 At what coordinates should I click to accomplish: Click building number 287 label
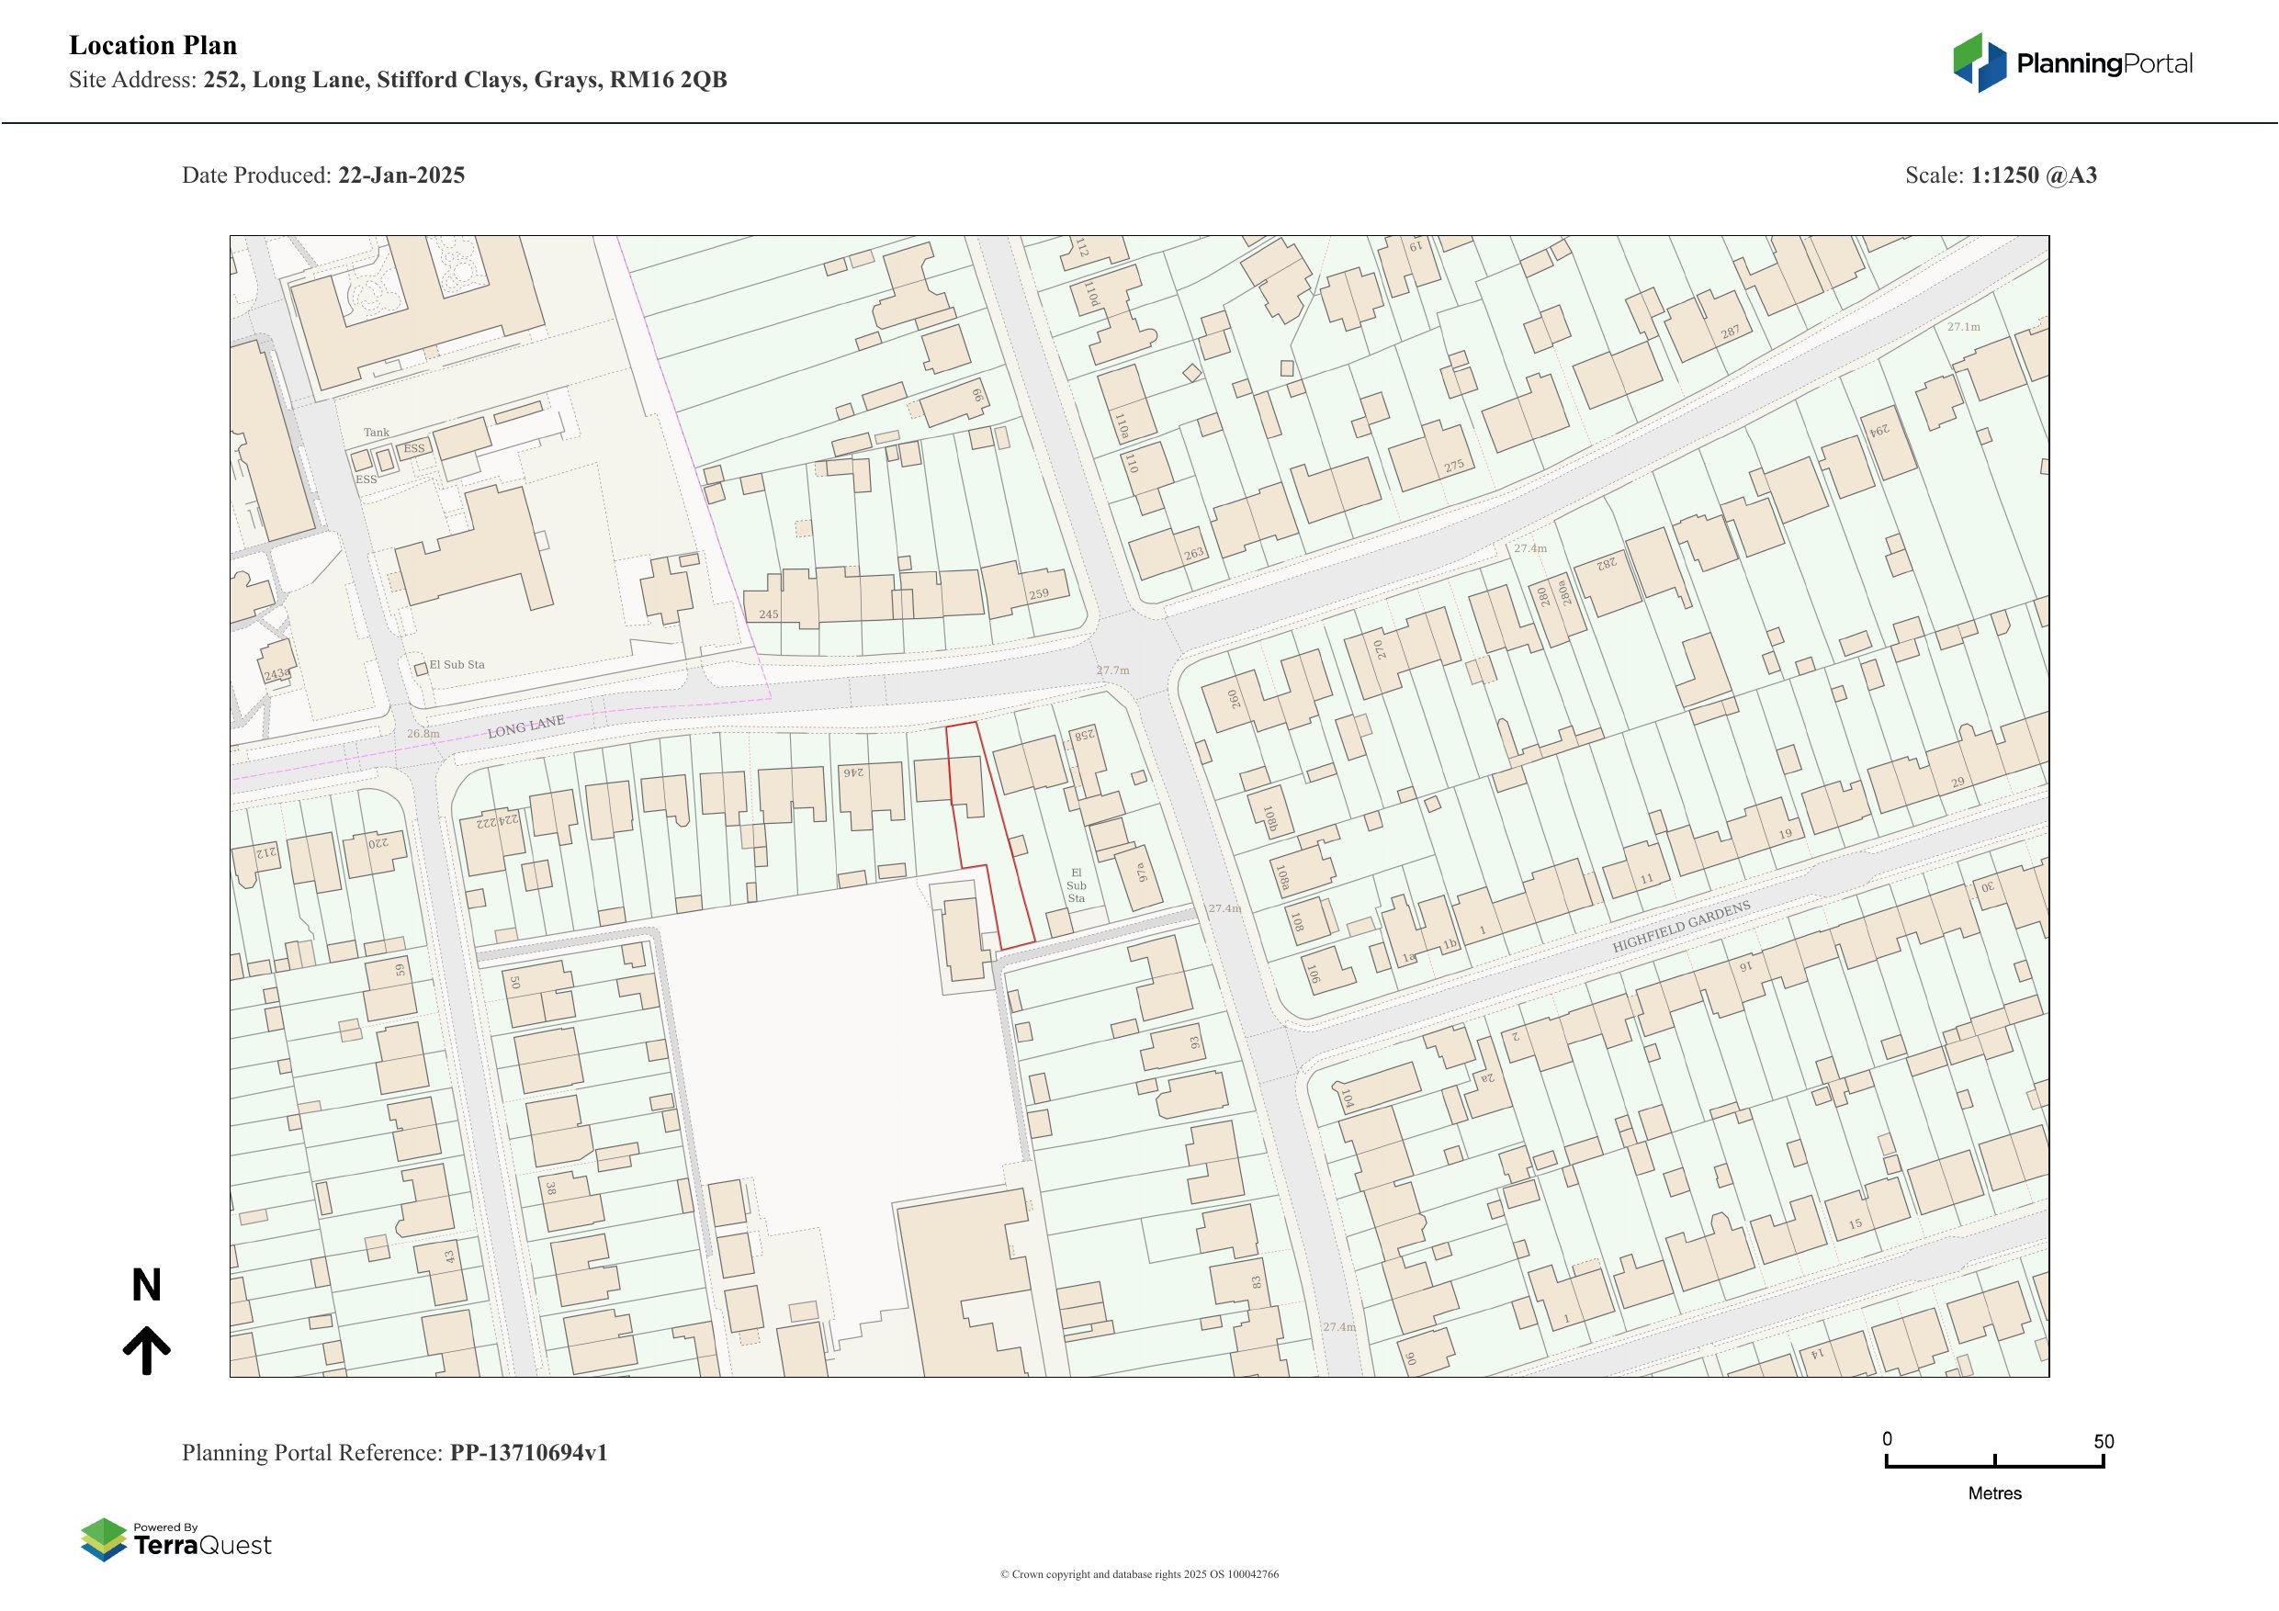click(x=1730, y=332)
